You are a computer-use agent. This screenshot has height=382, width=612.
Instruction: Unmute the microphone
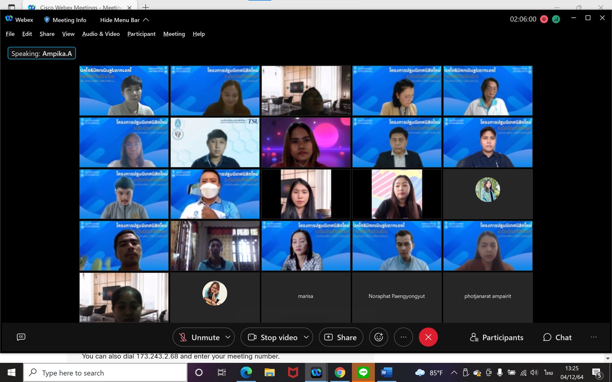point(199,337)
